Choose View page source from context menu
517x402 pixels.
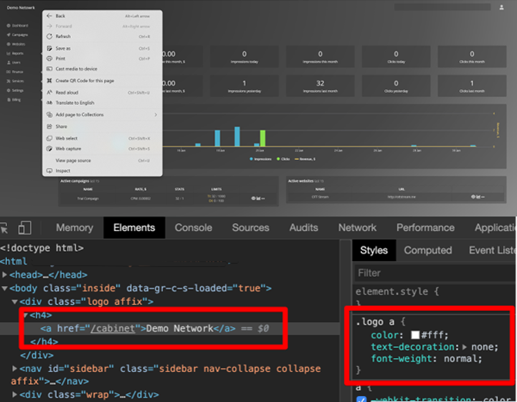[x=102, y=161]
